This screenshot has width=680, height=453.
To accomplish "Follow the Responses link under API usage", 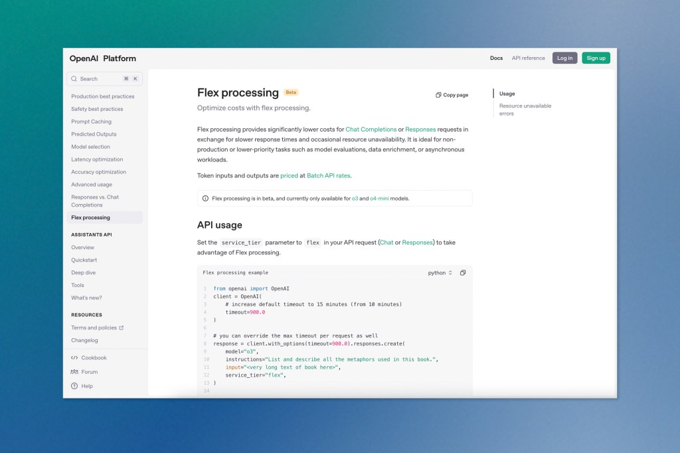I will click(x=417, y=242).
